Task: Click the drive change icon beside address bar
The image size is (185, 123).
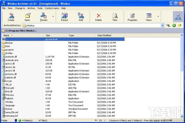Action: pos(168,25)
